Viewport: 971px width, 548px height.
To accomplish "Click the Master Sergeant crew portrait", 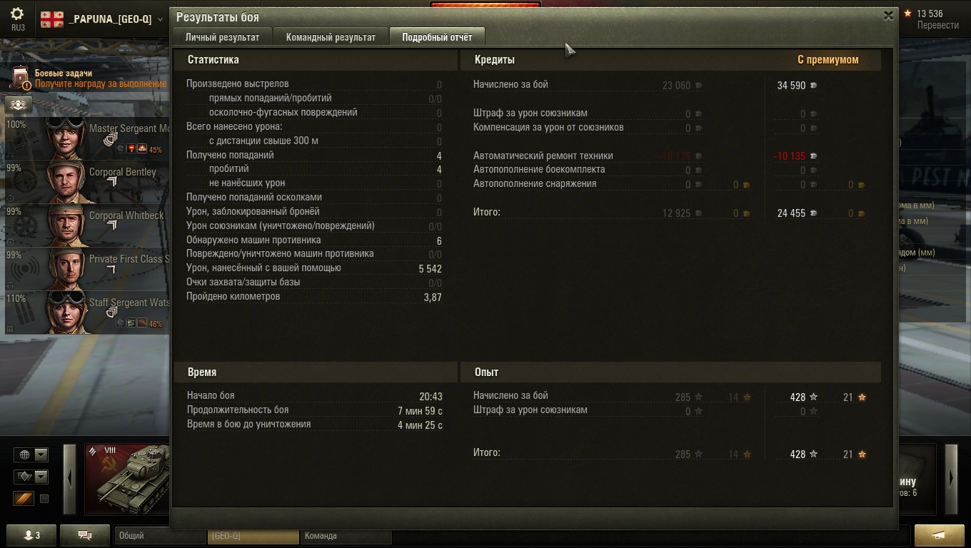I will pos(66,138).
